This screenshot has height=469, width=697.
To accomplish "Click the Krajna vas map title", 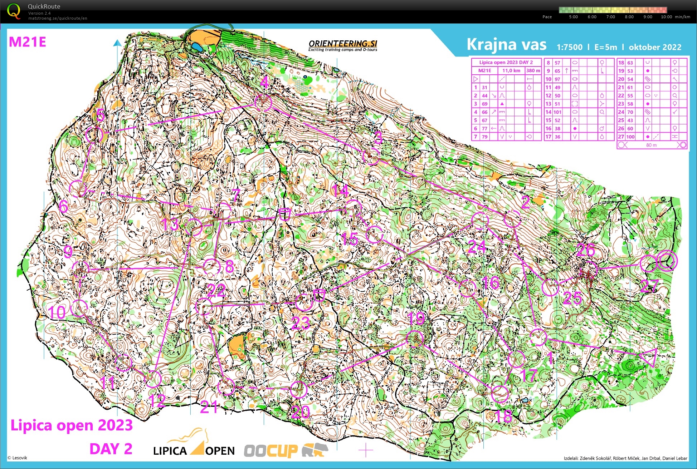I will [506, 45].
